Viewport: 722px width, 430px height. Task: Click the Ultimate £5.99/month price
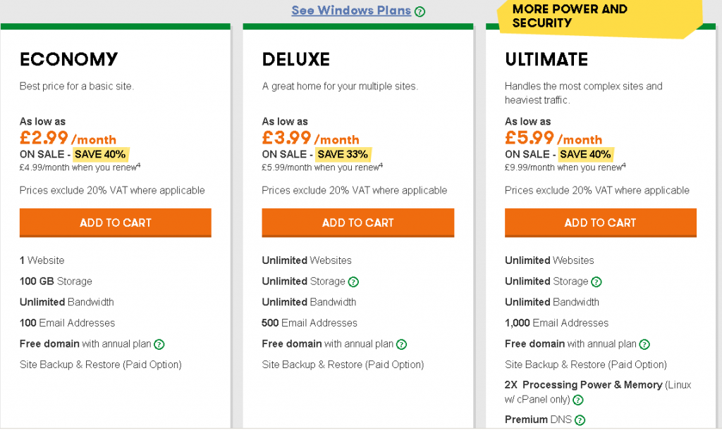click(x=553, y=137)
